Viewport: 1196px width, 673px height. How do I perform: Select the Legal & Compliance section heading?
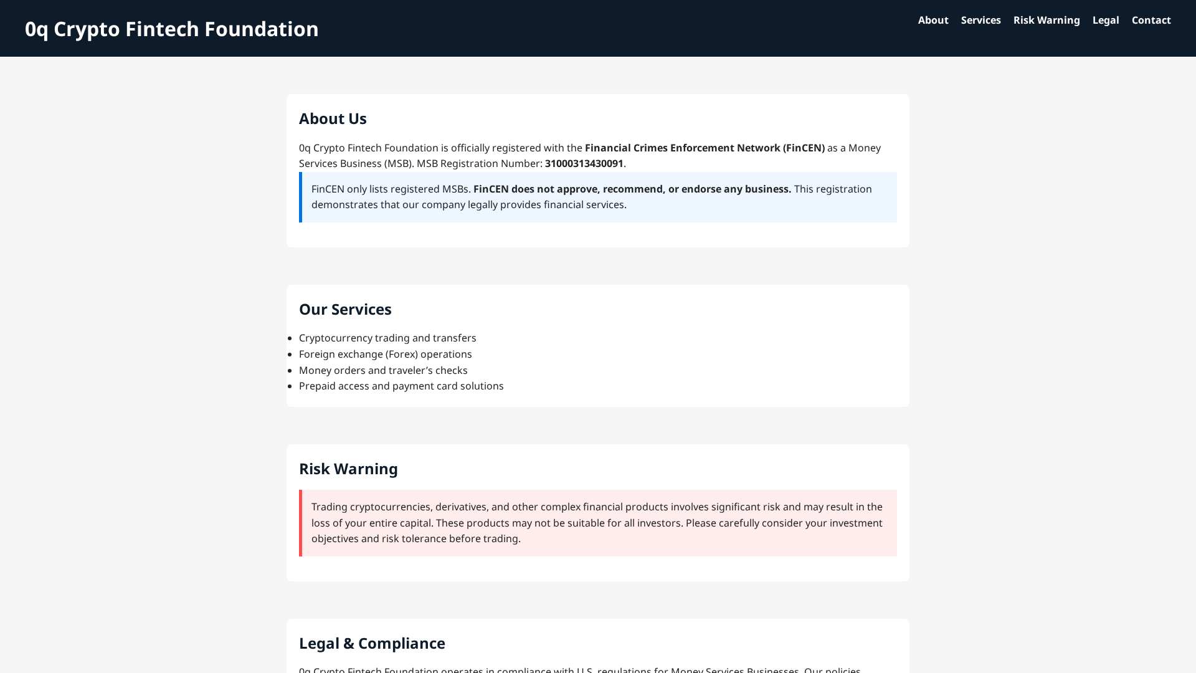click(x=372, y=643)
